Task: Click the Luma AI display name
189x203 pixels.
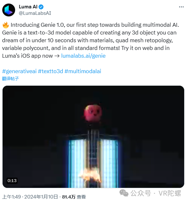Action: click(x=28, y=7)
